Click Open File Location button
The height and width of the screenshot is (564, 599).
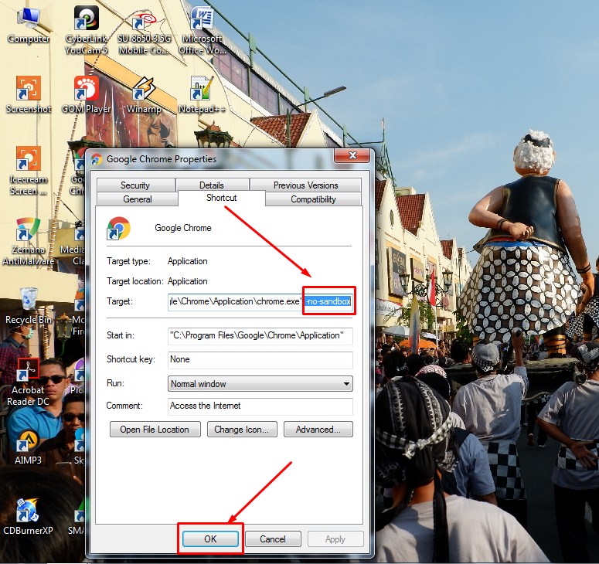pyautogui.click(x=155, y=430)
